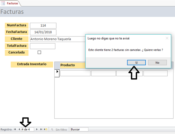Click the FechaFactura label

17,32
